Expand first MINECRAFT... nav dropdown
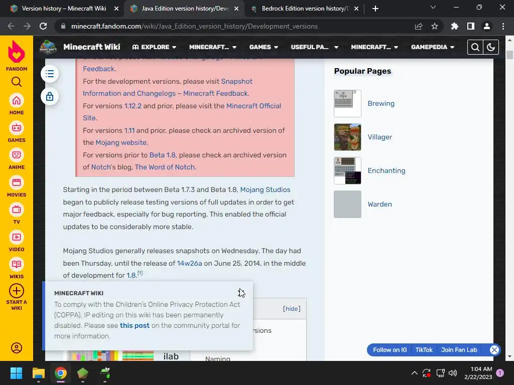Screen dimensions: 514x385 tap(213, 47)
